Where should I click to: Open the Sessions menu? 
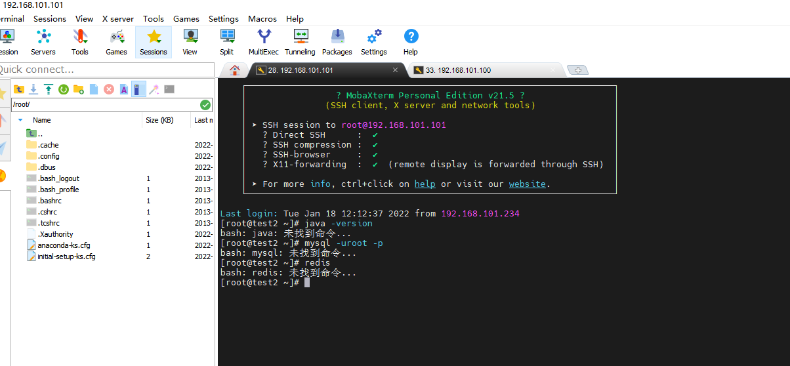point(50,19)
